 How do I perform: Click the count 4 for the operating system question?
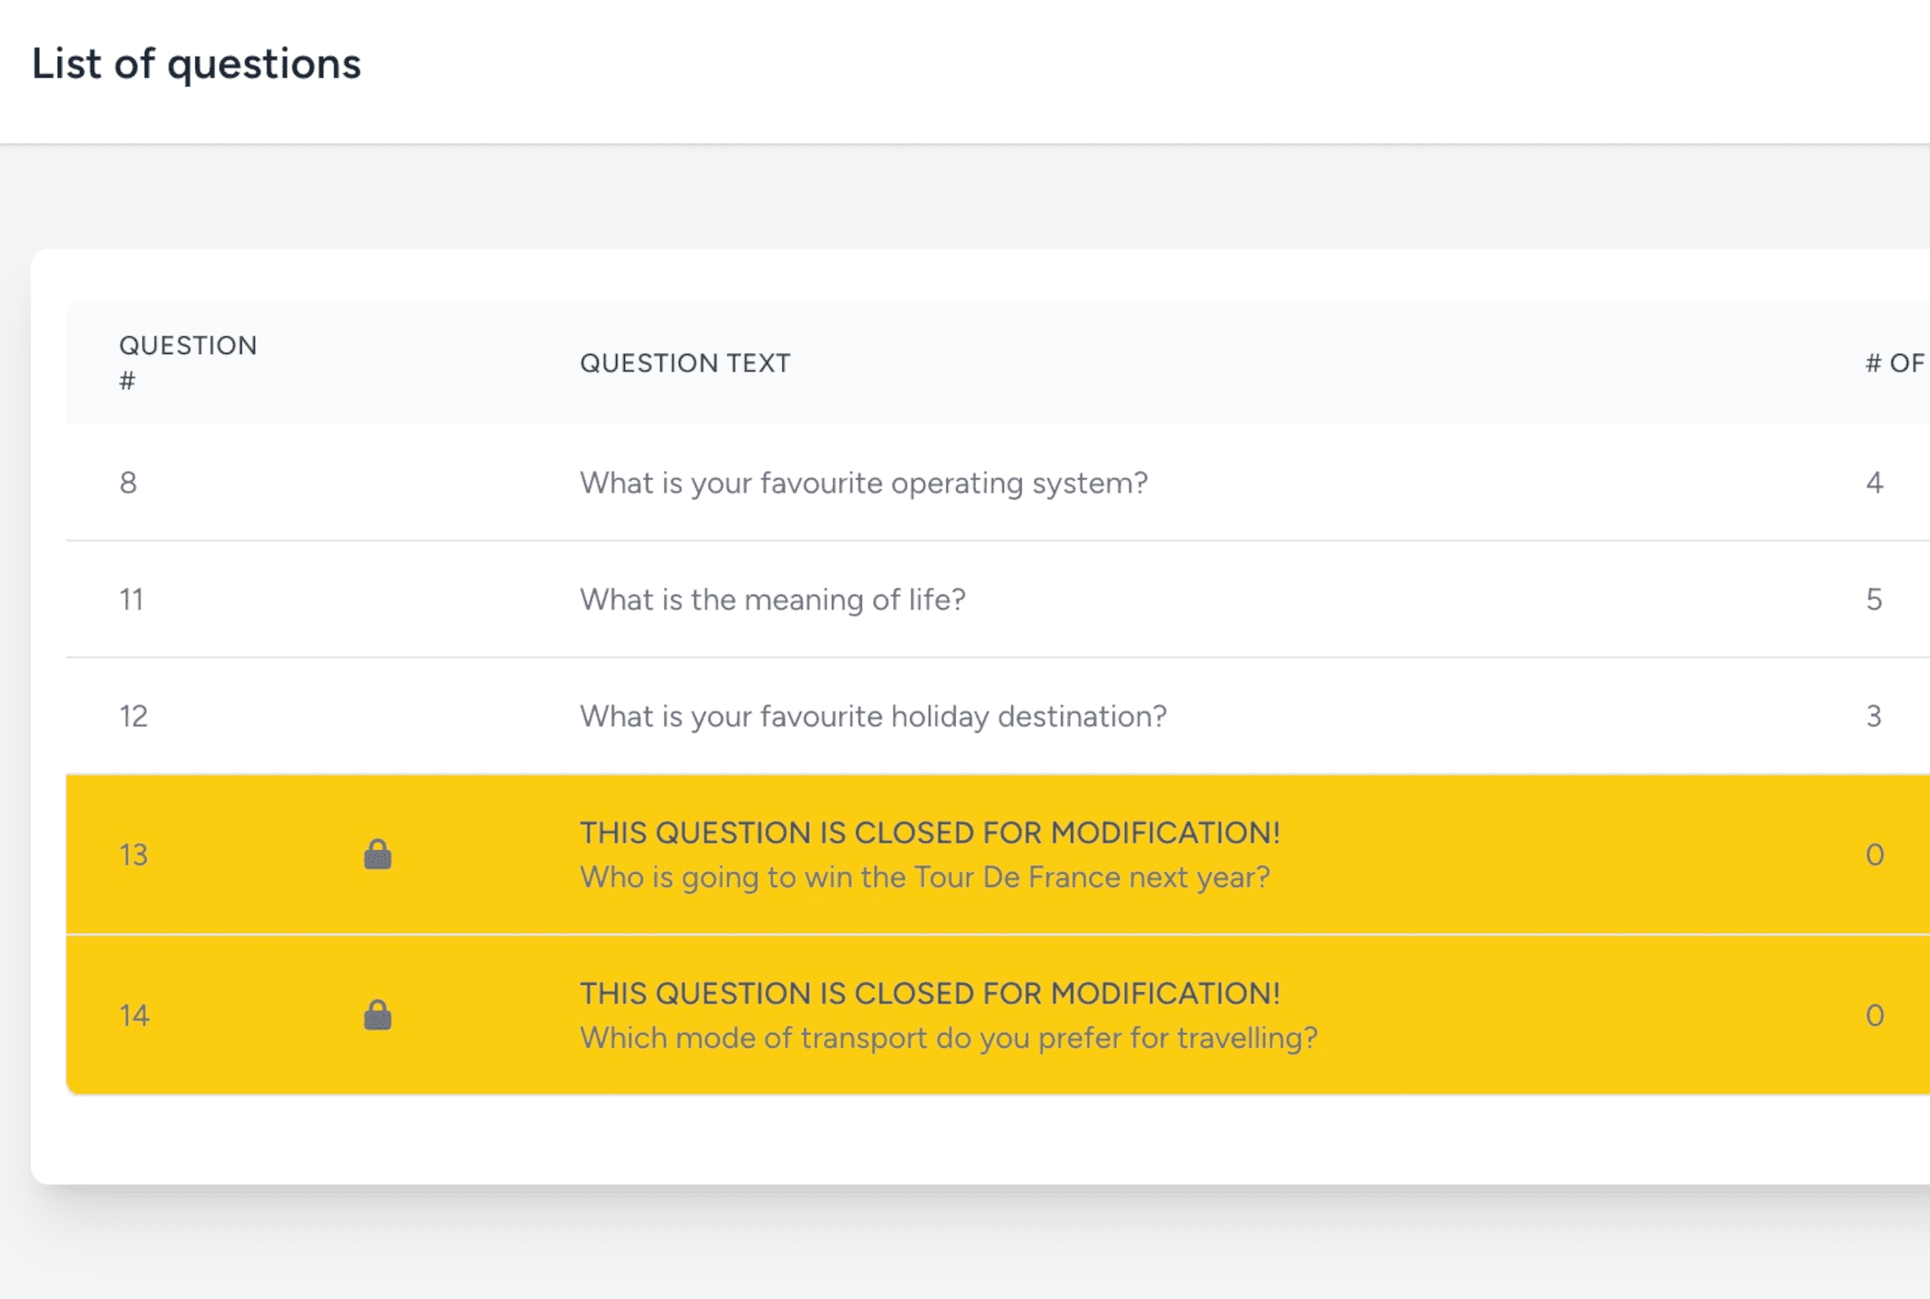(x=1874, y=483)
